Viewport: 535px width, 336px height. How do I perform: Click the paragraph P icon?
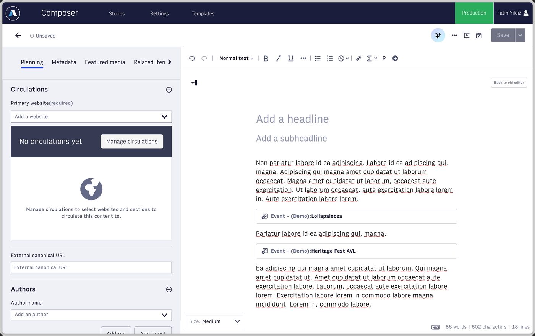(384, 58)
